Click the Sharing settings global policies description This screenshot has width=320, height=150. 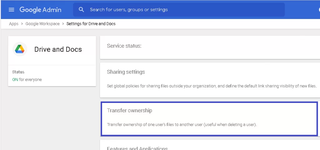coord(212,86)
